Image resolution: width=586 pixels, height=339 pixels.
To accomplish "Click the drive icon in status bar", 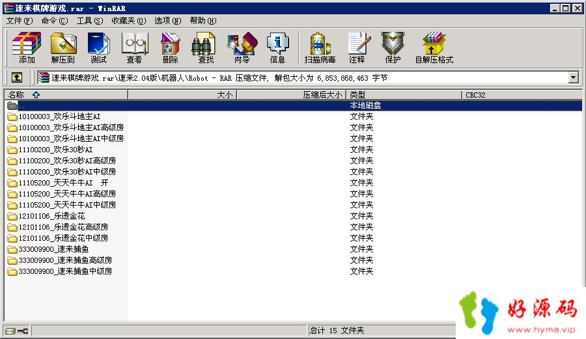I will click(10, 331).
